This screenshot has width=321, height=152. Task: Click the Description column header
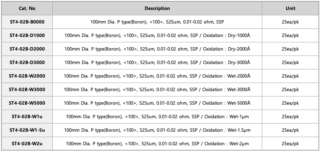click(x=157, y=9)
